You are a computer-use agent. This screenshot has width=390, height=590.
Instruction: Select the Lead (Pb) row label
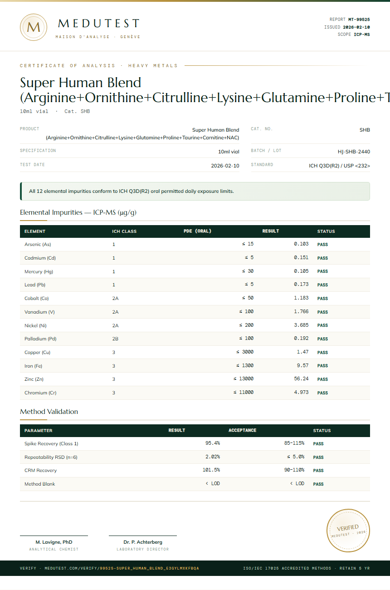35,285
